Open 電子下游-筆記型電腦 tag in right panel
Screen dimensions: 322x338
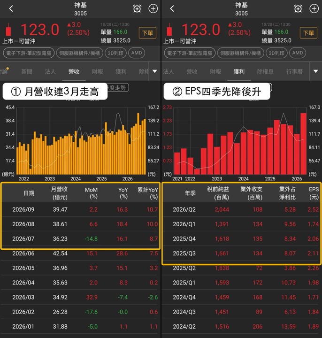pos(190,53)
